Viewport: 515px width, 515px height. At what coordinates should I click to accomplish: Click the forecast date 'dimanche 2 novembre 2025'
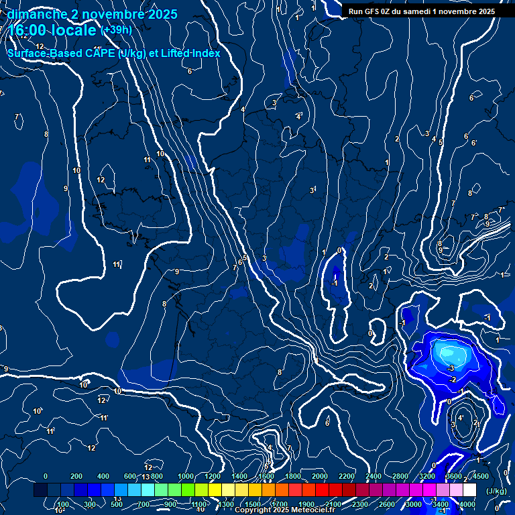click(x=93, y=14)
